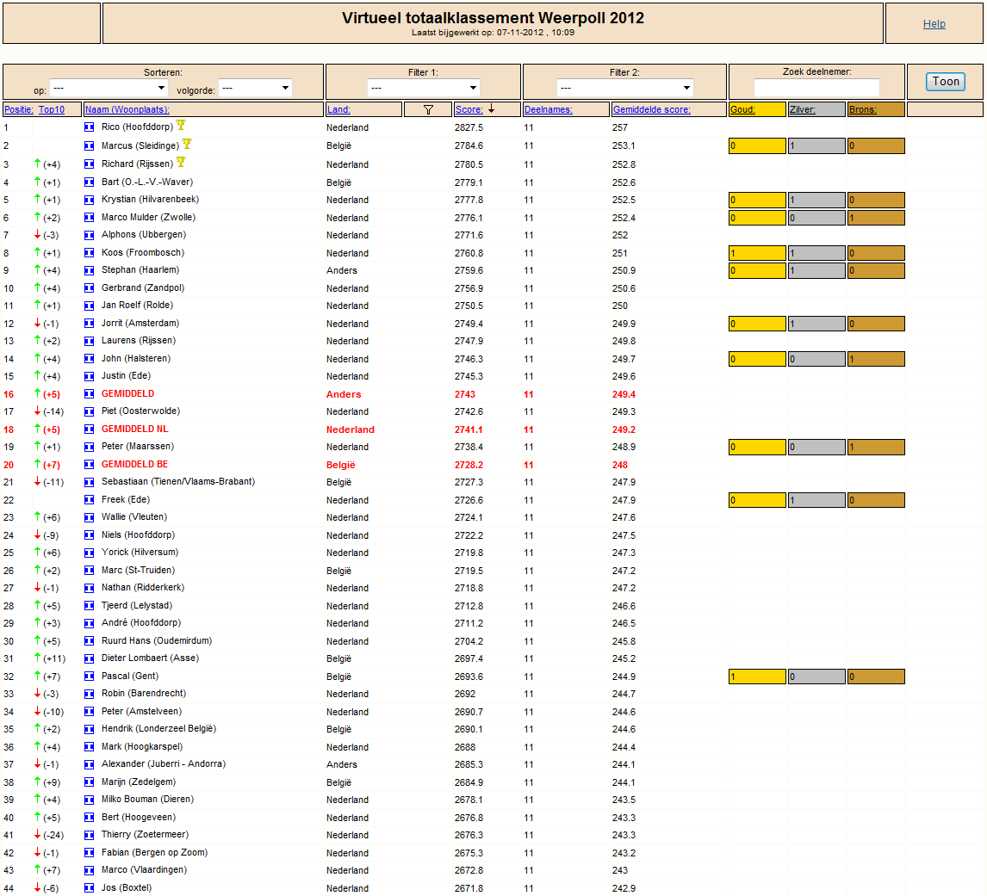Focus the Zoek deelnemer search field

pos(816,88)
